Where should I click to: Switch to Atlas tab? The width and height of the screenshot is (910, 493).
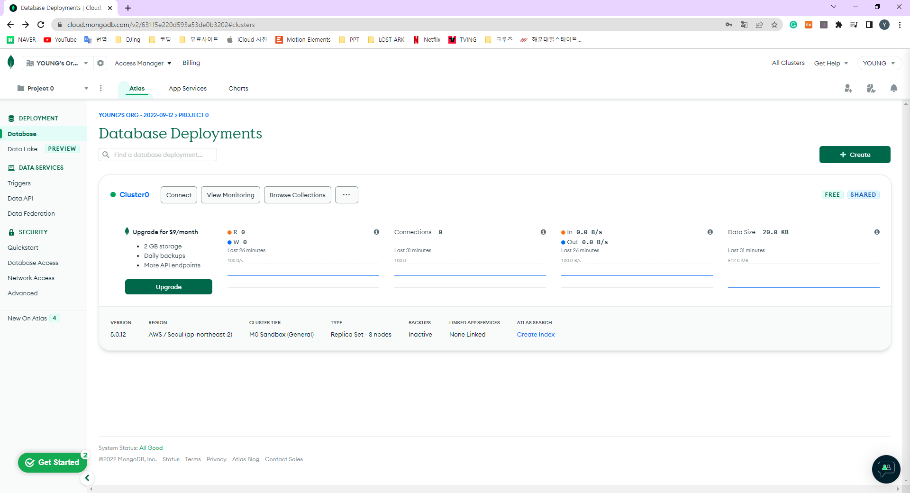137,88
